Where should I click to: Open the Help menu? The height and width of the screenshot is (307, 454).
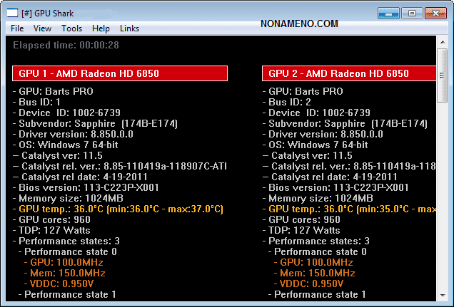point(101,28)
